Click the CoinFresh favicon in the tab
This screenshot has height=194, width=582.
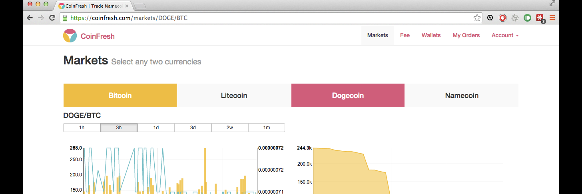(x=61, y=6)
